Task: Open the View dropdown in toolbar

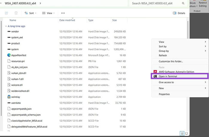Action: [47, 13]
